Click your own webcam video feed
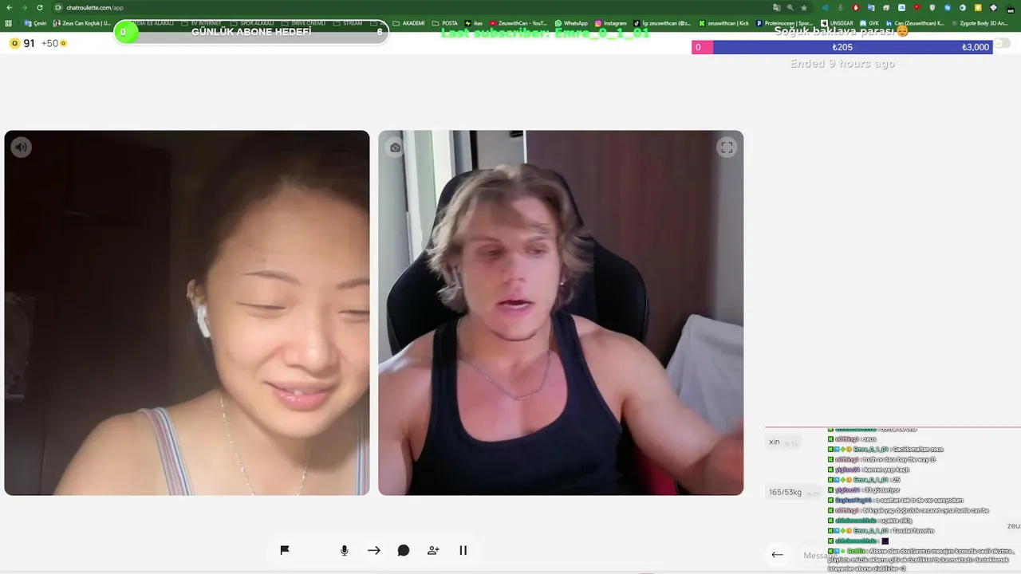Screen dimensions: 1021x574 pos(561,313)
